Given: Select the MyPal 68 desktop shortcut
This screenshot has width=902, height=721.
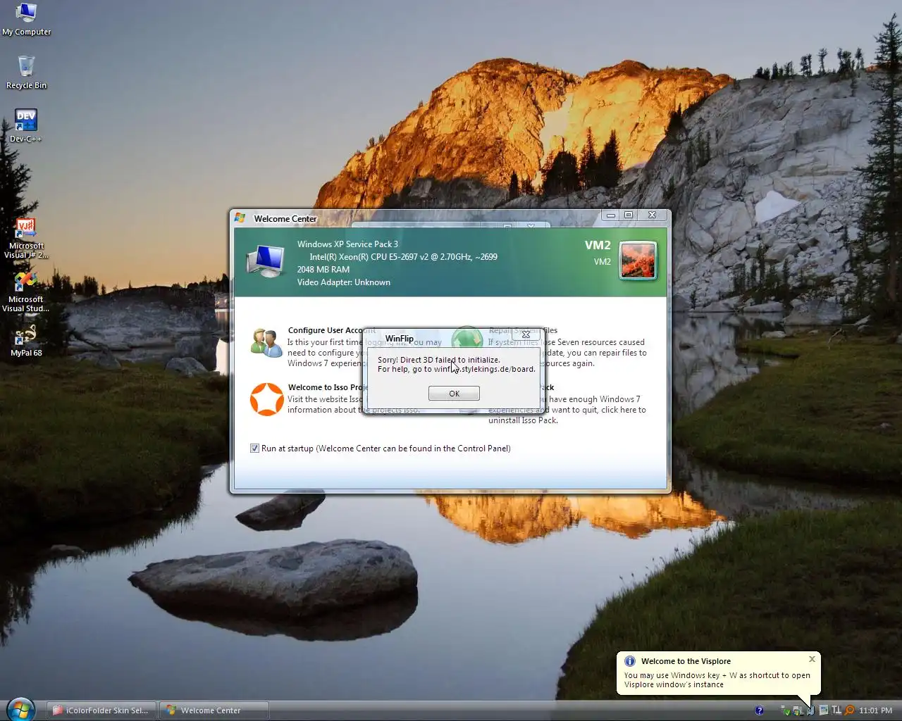Looking at the screenshot, I should pos(26,341).
